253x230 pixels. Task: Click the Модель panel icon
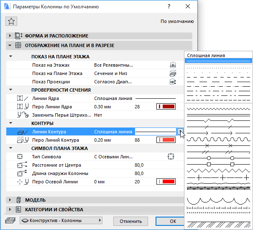pyautogui.click(x=18, y=200)
